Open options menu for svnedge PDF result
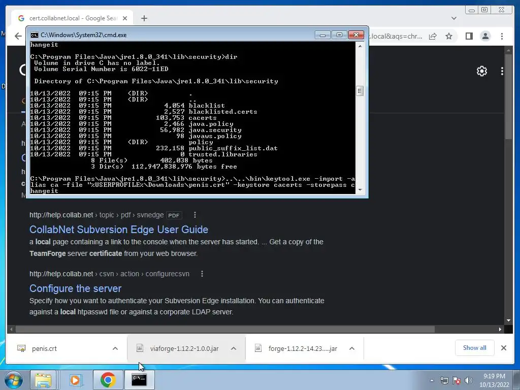Viewport: 520px width, 390px height. tap(195, 215)
